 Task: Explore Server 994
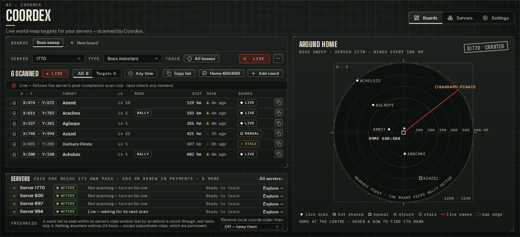(273, 212)
